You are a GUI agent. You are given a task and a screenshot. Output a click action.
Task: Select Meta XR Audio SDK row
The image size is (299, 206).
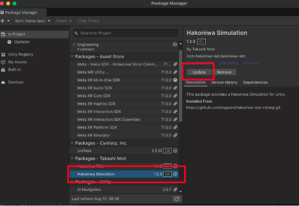(124, 88)
